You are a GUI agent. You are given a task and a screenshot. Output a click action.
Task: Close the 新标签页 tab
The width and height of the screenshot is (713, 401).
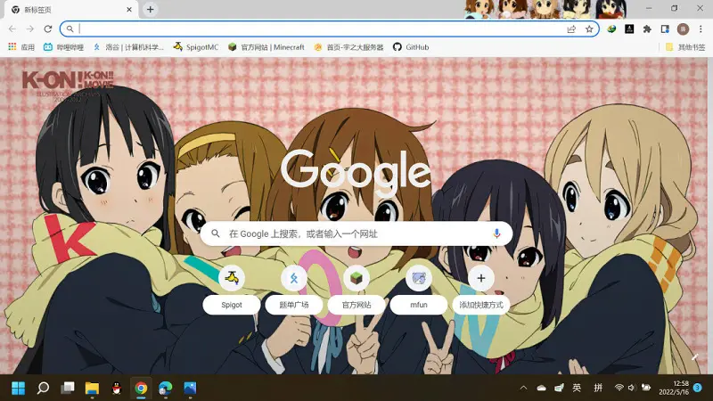(x=129, y=10)
